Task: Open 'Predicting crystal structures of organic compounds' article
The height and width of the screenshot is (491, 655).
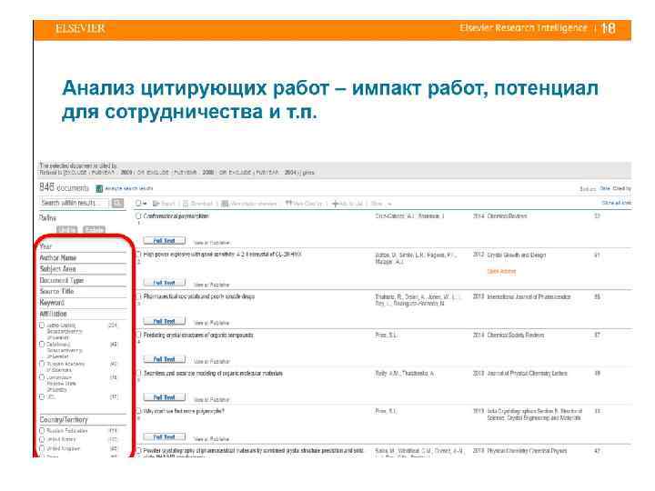Action: tap(198, 335)
